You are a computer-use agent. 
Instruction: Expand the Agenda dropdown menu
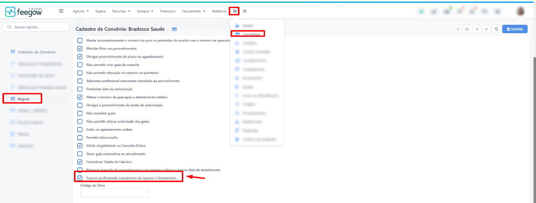(81, 11)
